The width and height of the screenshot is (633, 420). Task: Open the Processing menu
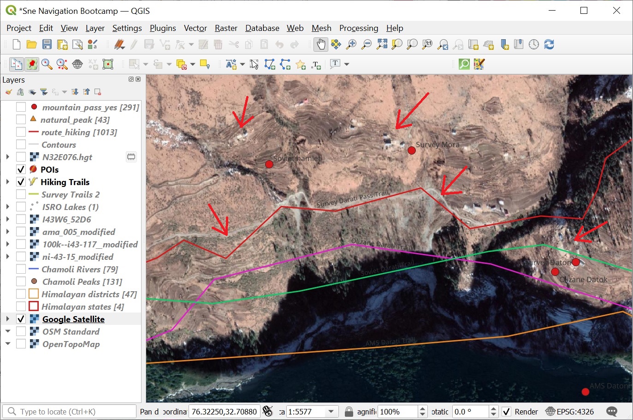click(x=358, y=28)
